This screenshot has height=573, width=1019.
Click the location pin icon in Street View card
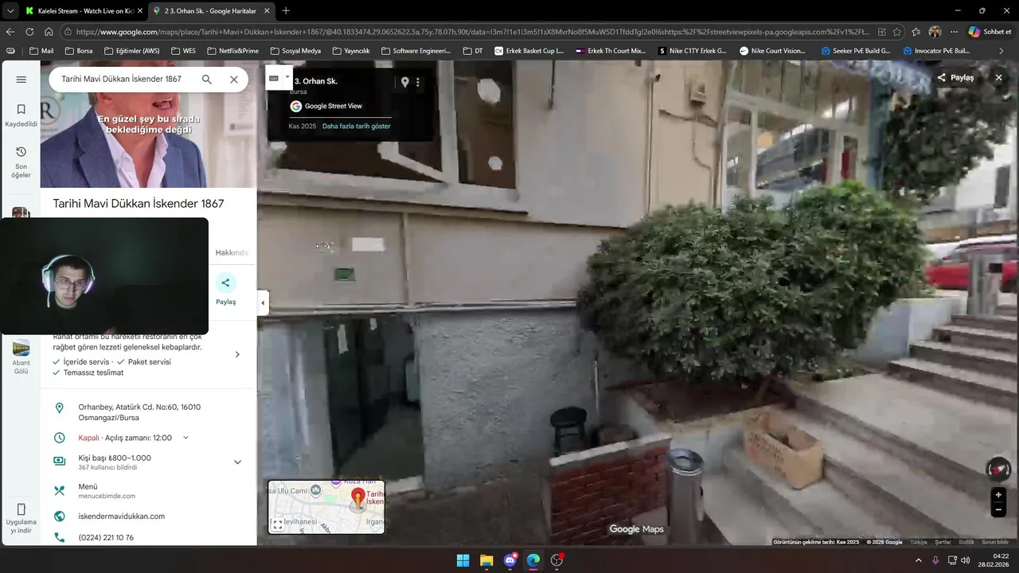pyautogui.click(x=404, y=82)
